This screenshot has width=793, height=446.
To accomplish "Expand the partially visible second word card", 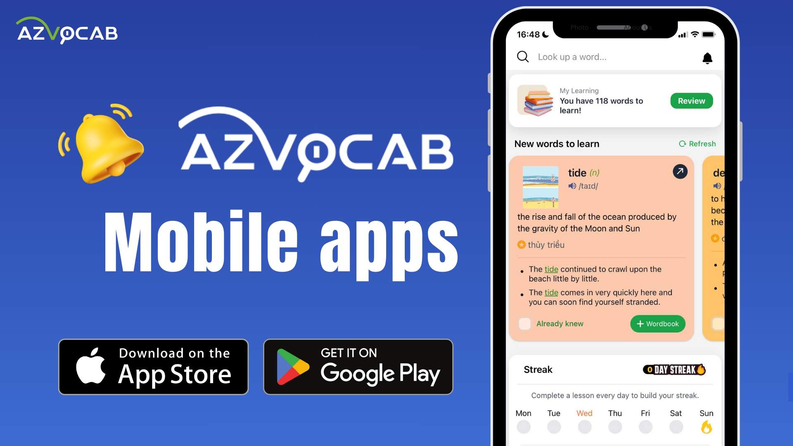I will click(714, 245).
